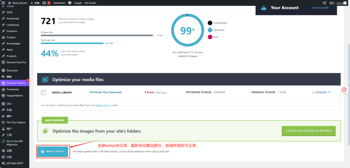The width and height of the screenshot is (350, 168).
Task: Click the 6 Errors count
Action: pyautogui.click(x=149, y=92)
